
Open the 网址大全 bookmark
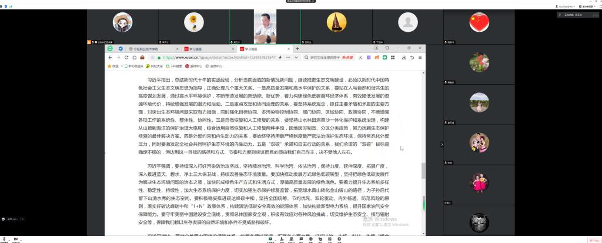tap(156, 66)
